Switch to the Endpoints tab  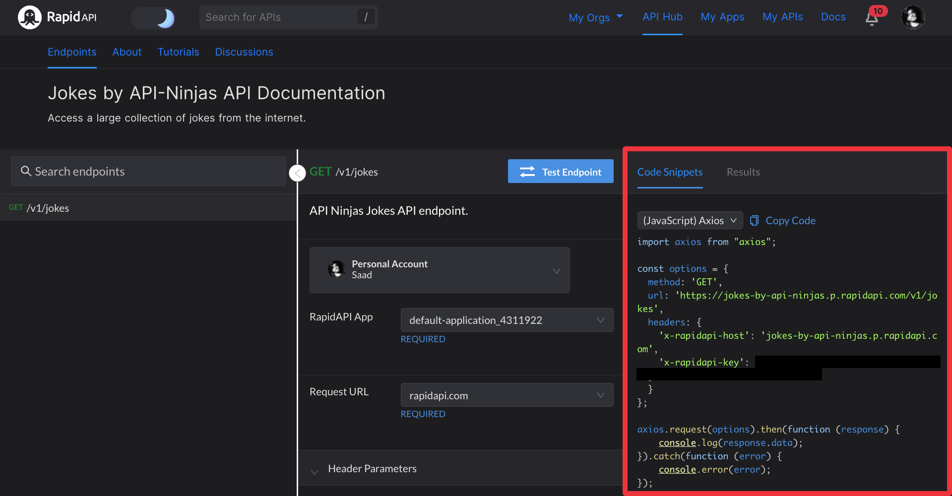72,52
